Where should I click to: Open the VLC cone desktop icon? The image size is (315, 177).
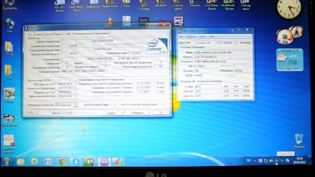tap(110, 21)
